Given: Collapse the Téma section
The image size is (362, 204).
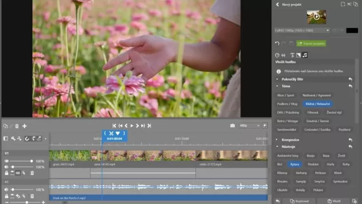Looking at the screenshot, I should [x=277, y=86].
